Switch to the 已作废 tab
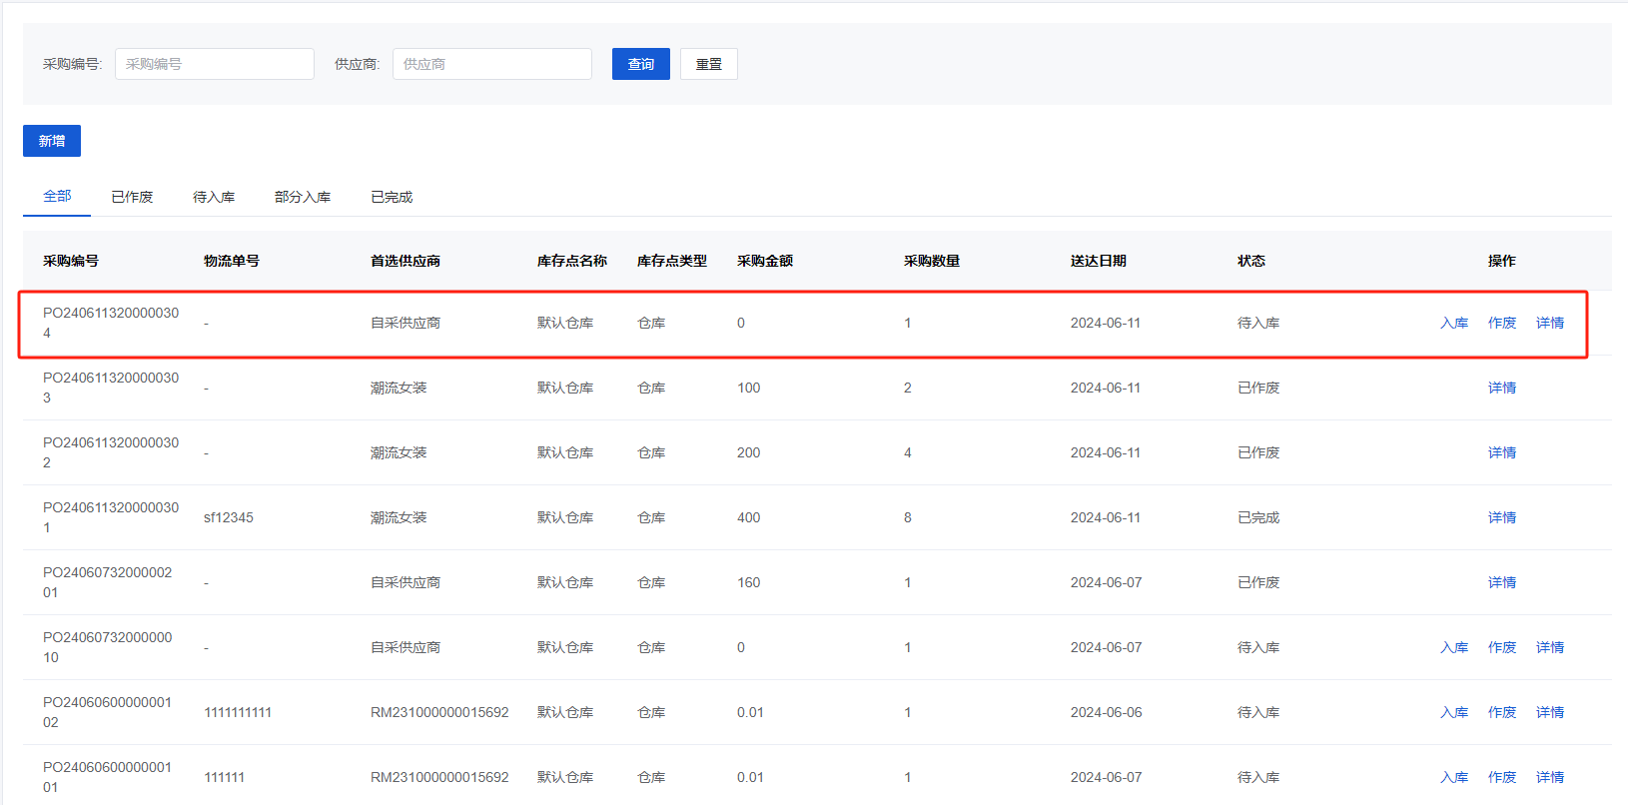Image resolution: width=1628 pixels, height=805 pixels. pos(132,197)
